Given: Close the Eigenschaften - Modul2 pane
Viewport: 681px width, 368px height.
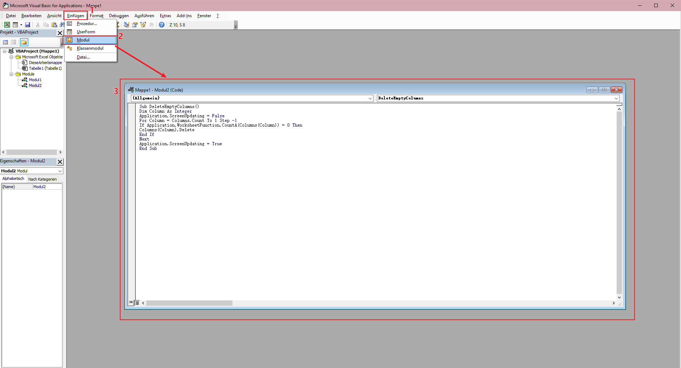Looking at the screenshot, I should (60, 162).
